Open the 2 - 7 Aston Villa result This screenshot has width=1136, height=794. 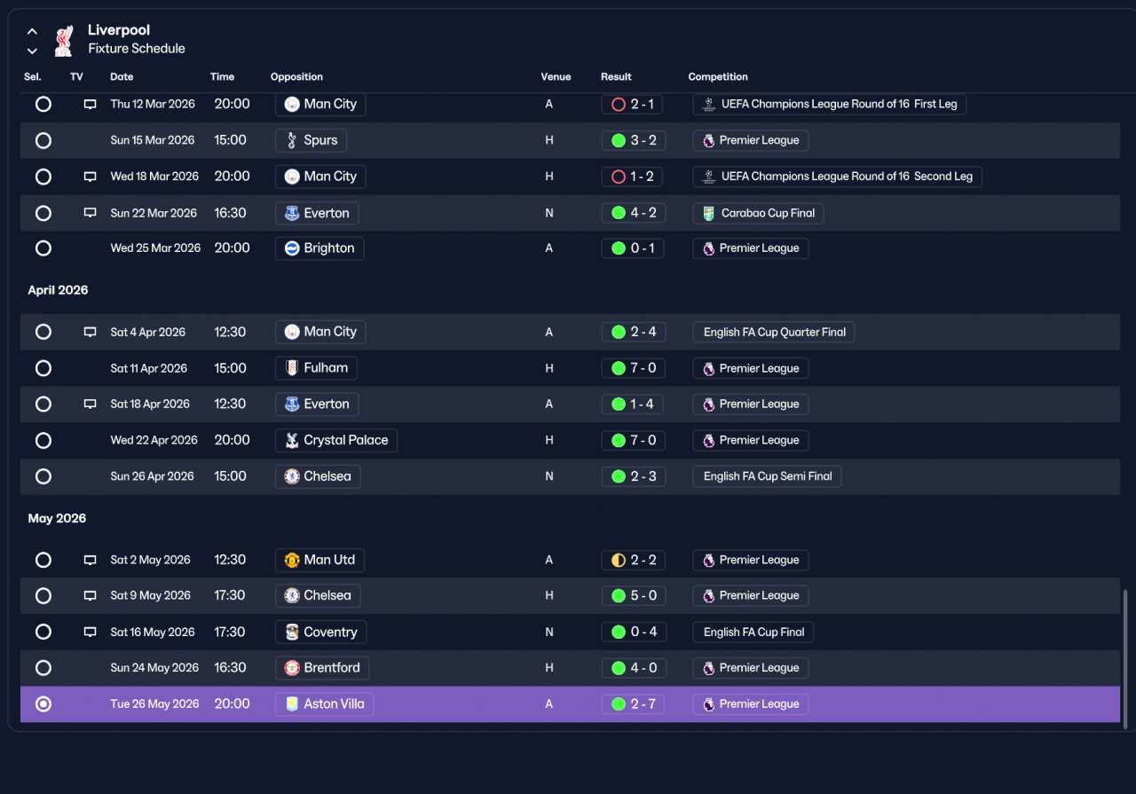[x=632, y=704]
